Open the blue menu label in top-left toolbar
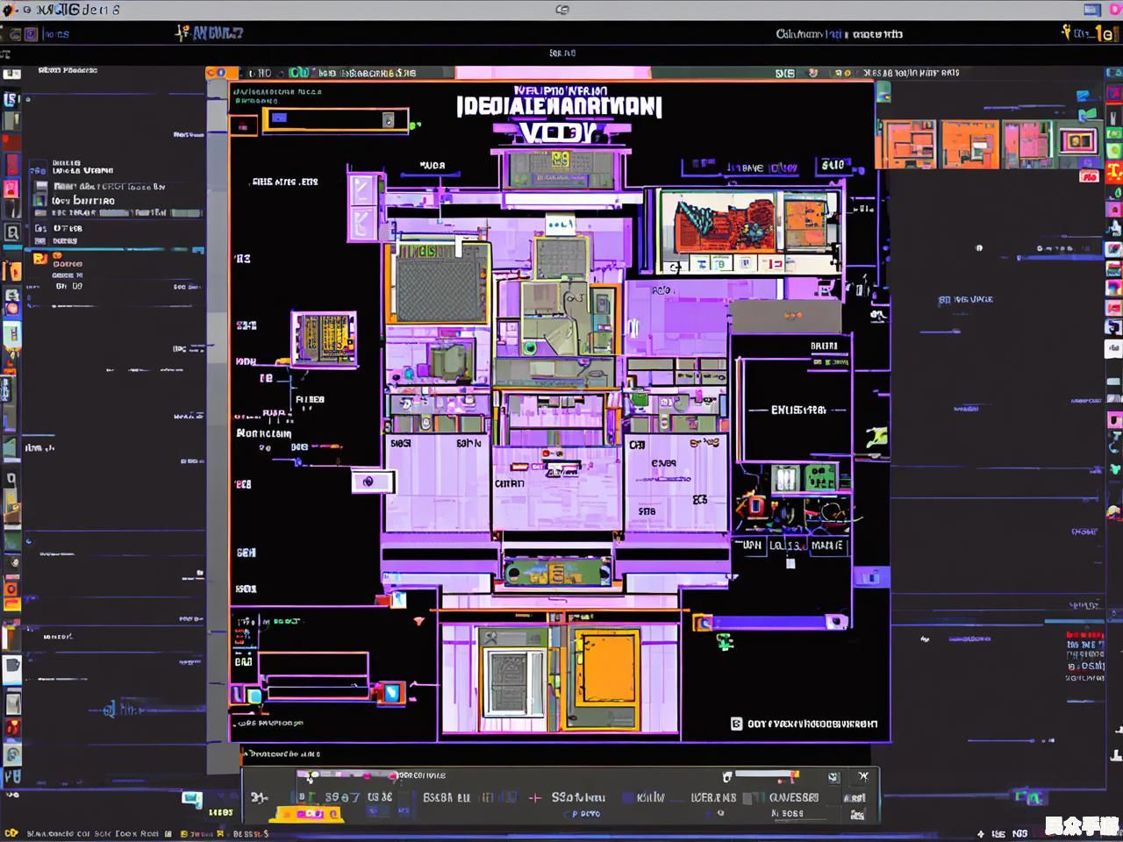Image resolution: width=1123 pixels, height=842 pixels. (57, 34)
